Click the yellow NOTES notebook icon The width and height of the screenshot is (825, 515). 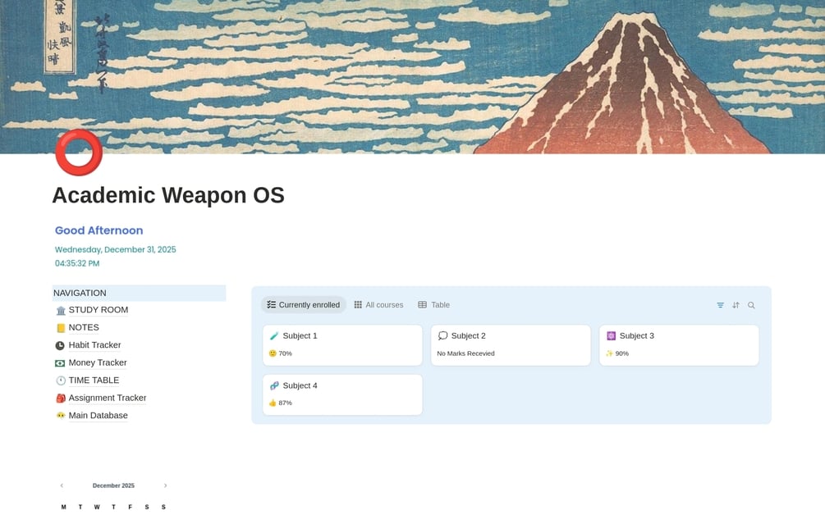pyautogui.click(x=61, y=328)
